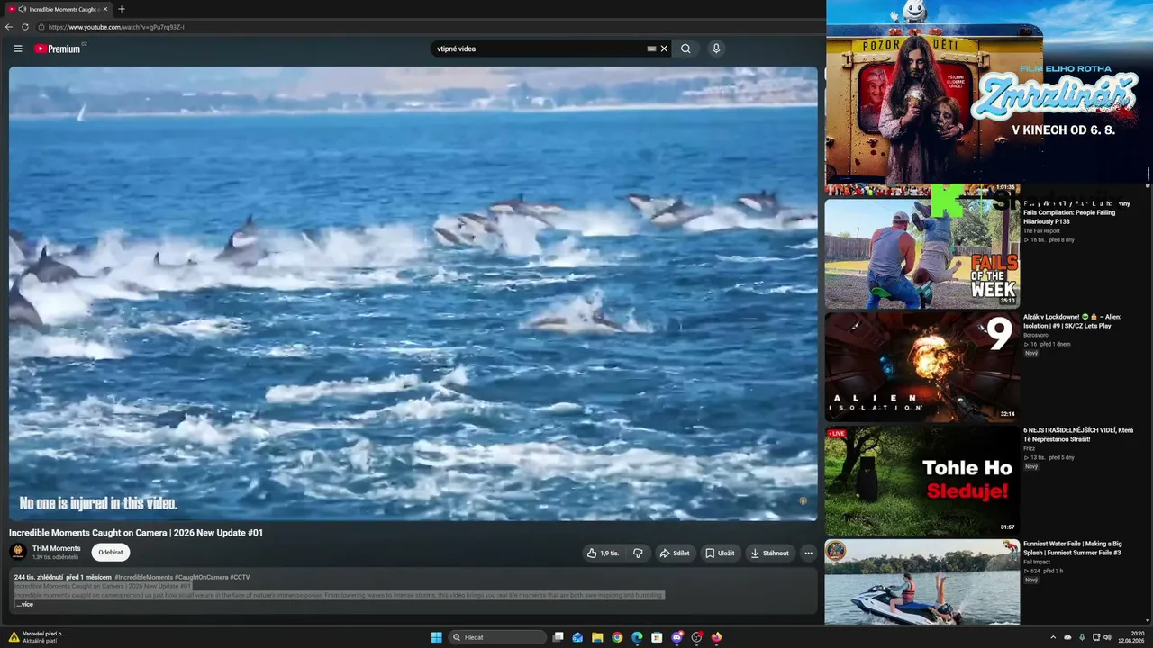Open jet ski Funniest Water Fails thumbnail
This screenshot has width=1153, height=648.
click(922, 581)
